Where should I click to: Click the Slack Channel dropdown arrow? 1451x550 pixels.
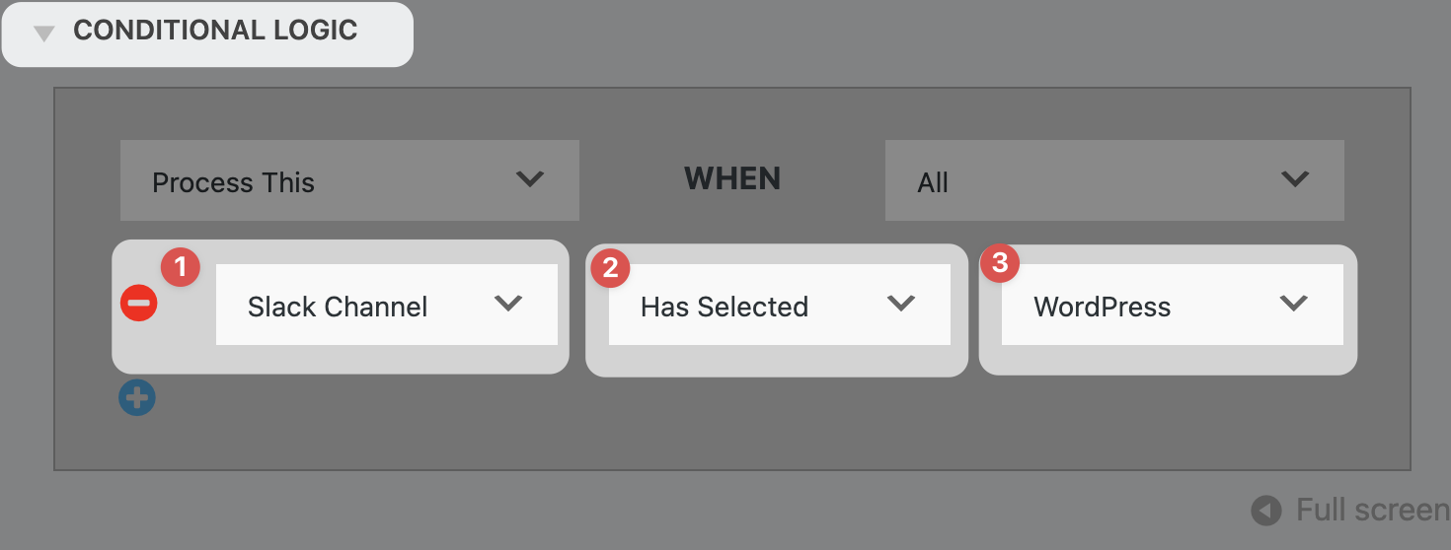[508, 304]
